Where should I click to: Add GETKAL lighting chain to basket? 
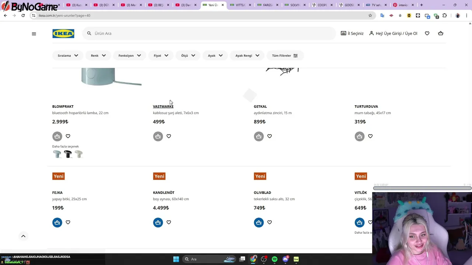click(259, 136)
